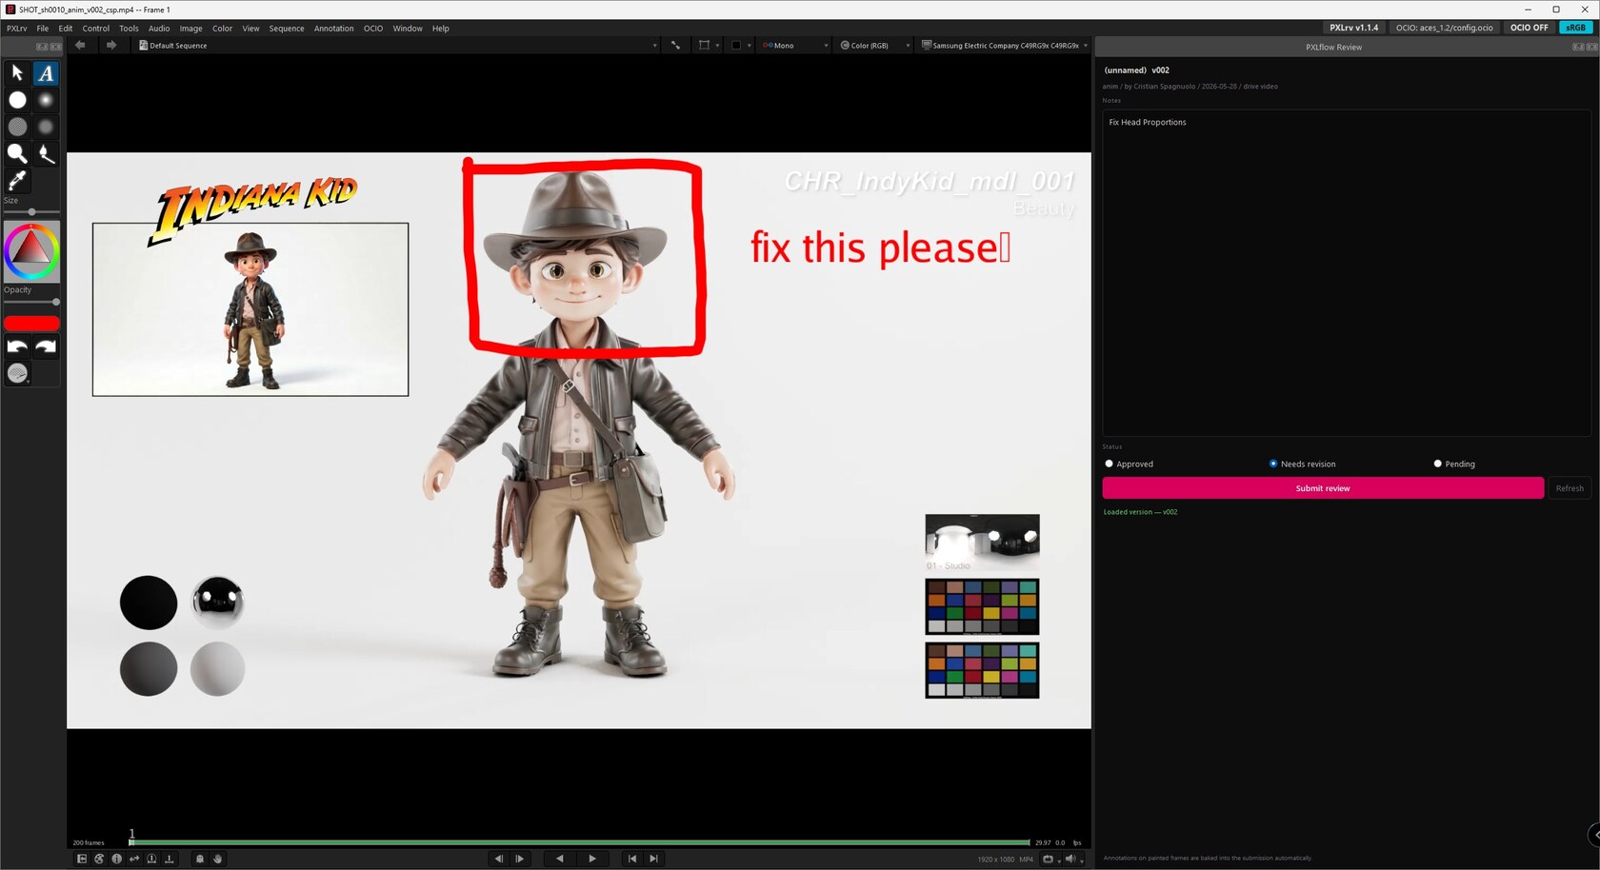Open the OCIO menu
Viewport: 1600px width, 870px height.
373,29
